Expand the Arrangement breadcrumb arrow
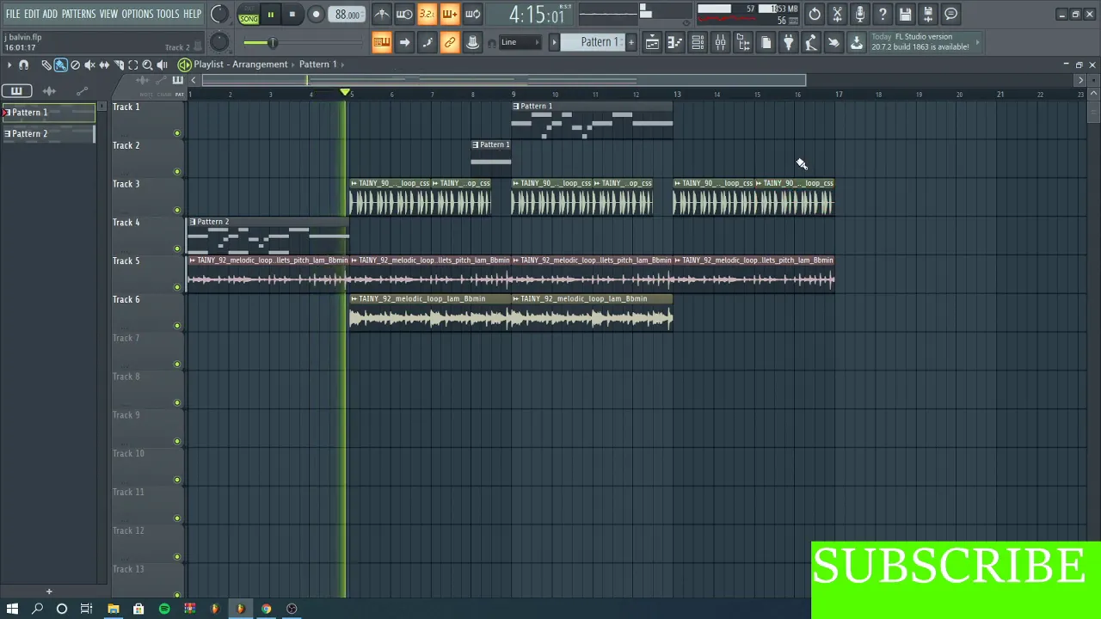Viewport: 1101px width, 619px height. [x=293, y=64]
